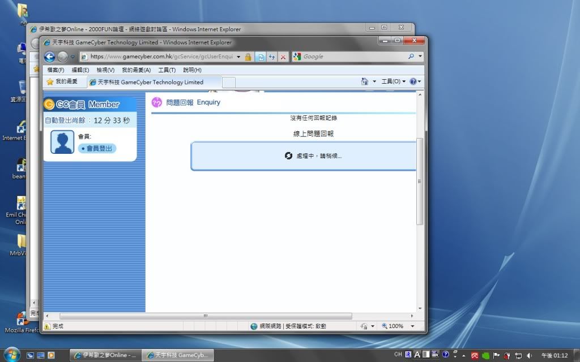The height and width of the screenshot is (362, 580).
Task: Click the language bar A input mode icon
Action: [417, 355]
